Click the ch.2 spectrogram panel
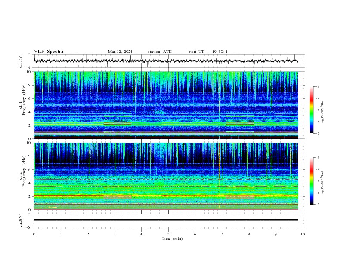341x263 pixels. (x=166, y=176)
